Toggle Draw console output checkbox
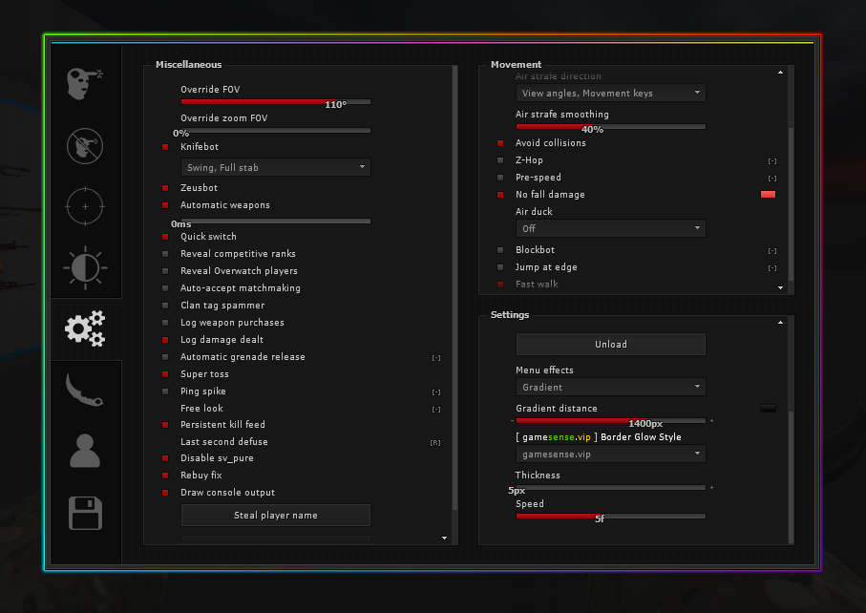The width and height of the screenshot is (866, 613). (165, 492)
